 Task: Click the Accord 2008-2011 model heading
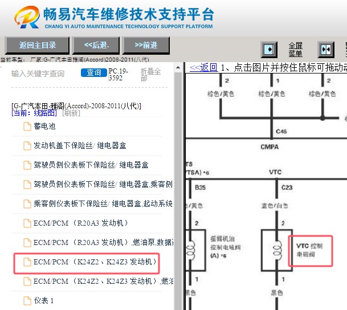click(76, 106)
